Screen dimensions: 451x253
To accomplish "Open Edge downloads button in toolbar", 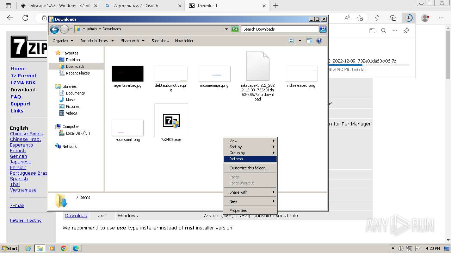I will (x=409, y=18).
